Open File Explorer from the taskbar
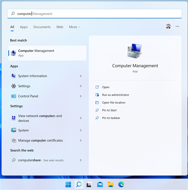The image size is (188, 190). 110,184
